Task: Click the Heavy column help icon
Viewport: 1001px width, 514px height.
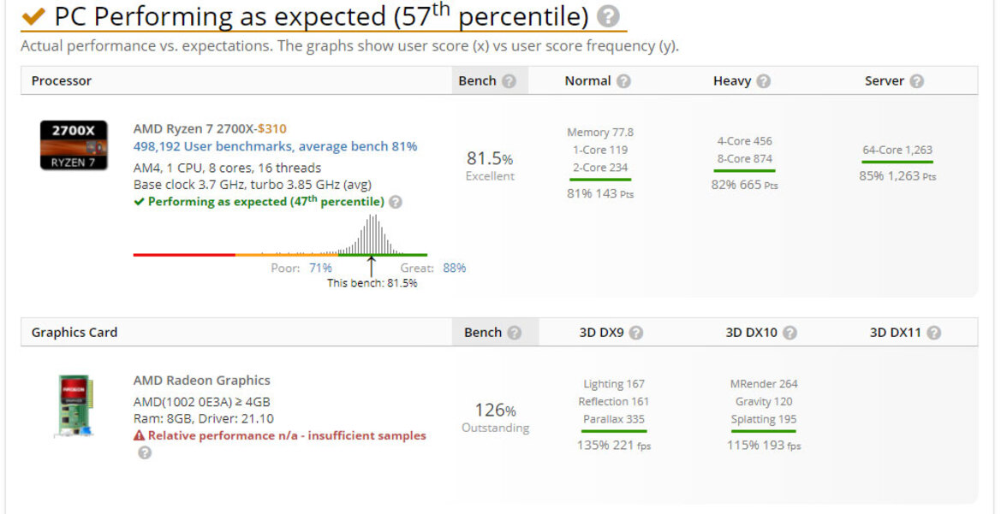Action: click(764, 81)
